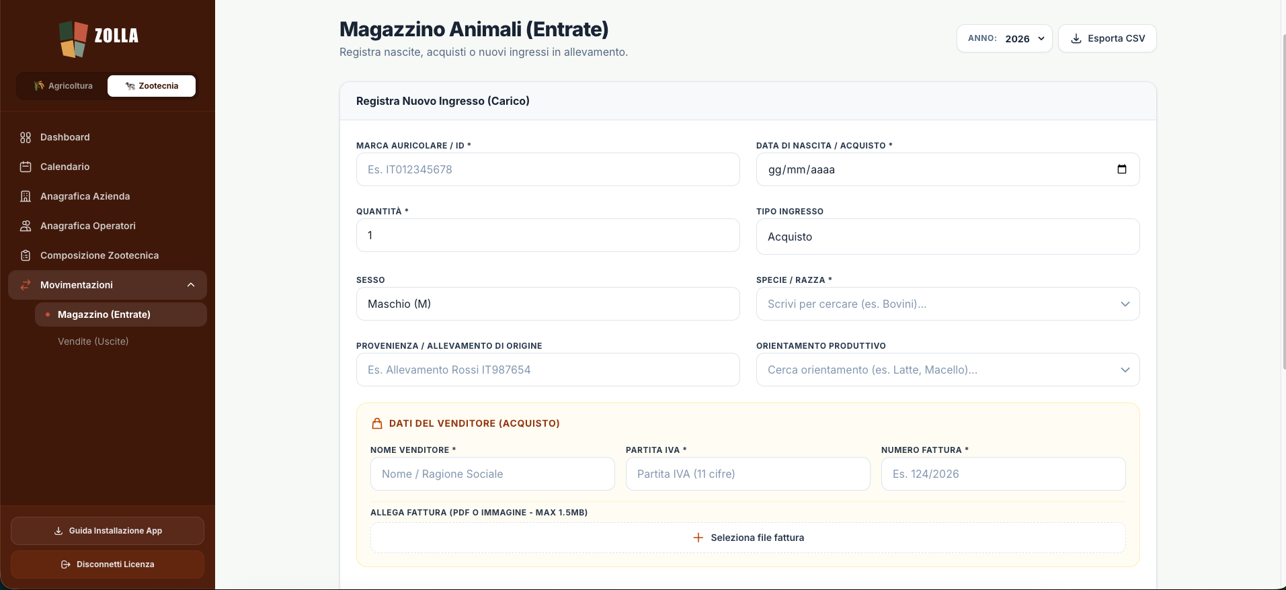
Task: Switch to Zootecnia mode
Action: pos(152,86)
